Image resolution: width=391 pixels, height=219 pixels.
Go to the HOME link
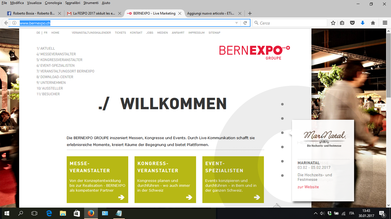pos(55,33)
